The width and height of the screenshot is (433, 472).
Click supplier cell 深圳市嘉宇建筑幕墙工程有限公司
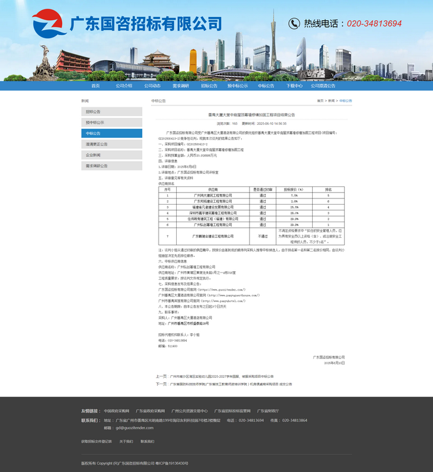pyautogui.click(x=213, y=213)
